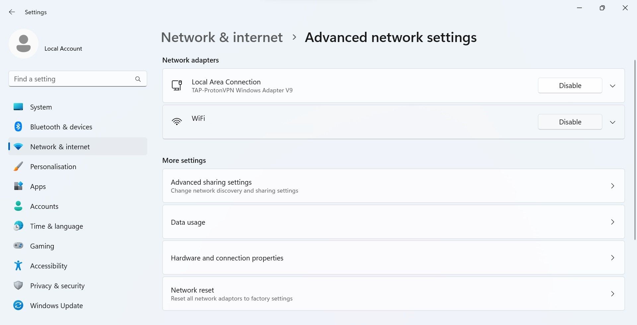This screenshot has width=637, height=325.
Task: Click the Windows Update icon
Action: point(18,305)
